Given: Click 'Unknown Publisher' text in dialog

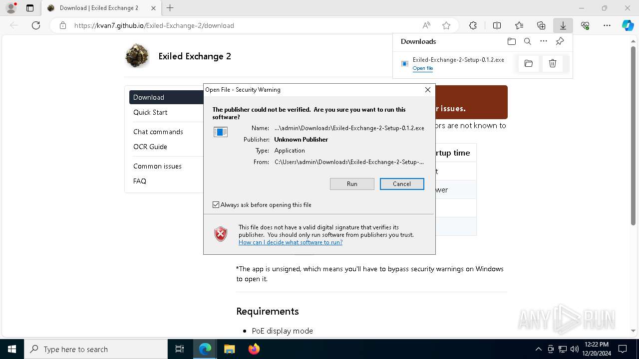Looking at the screenshot, I should tap(301, 140).
